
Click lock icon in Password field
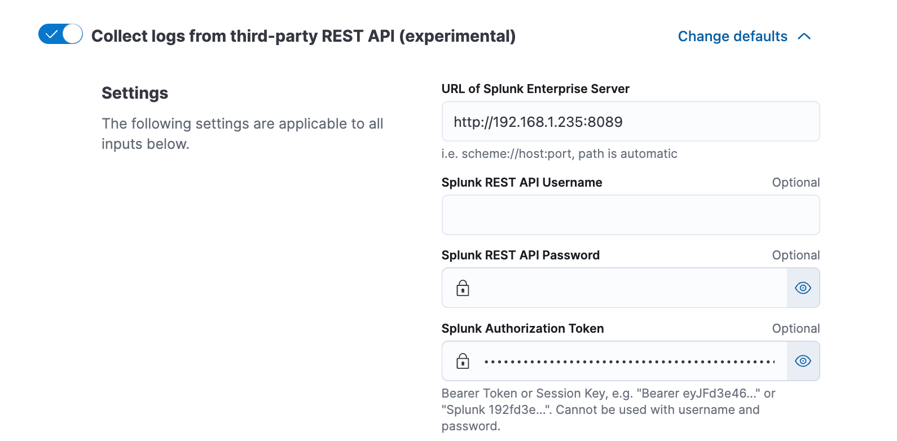pos(463,288)
